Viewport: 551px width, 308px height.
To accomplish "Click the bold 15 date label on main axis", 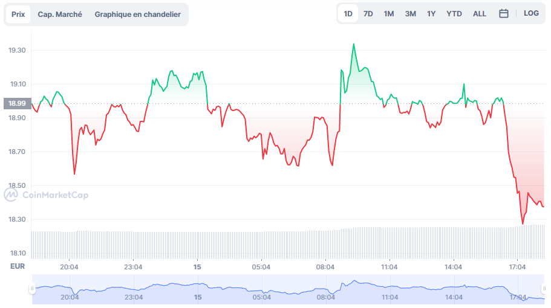I will [x=197, y=267].
